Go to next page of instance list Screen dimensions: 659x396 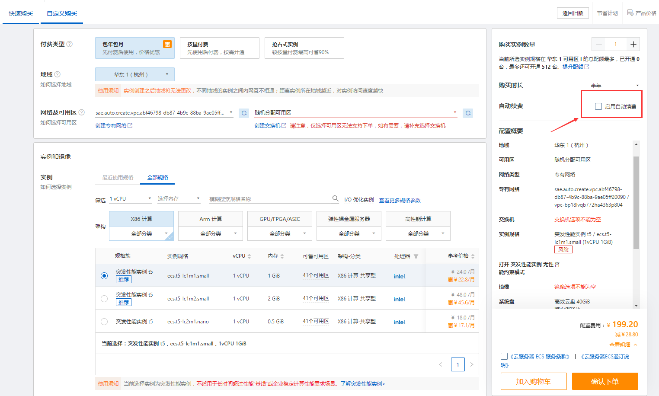(472, 364)
